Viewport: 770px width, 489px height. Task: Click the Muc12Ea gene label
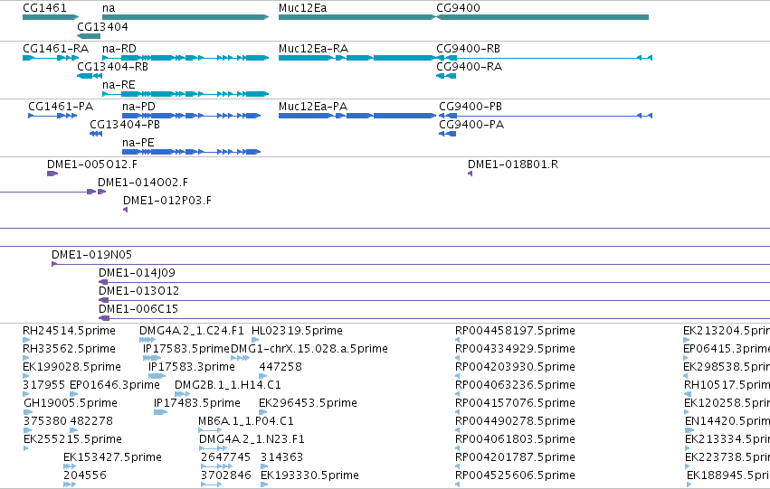[x=302, y=8]
